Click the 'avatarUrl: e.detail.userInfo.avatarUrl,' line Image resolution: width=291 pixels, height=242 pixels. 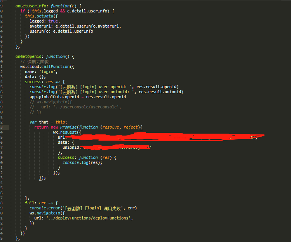coord(75,26)
